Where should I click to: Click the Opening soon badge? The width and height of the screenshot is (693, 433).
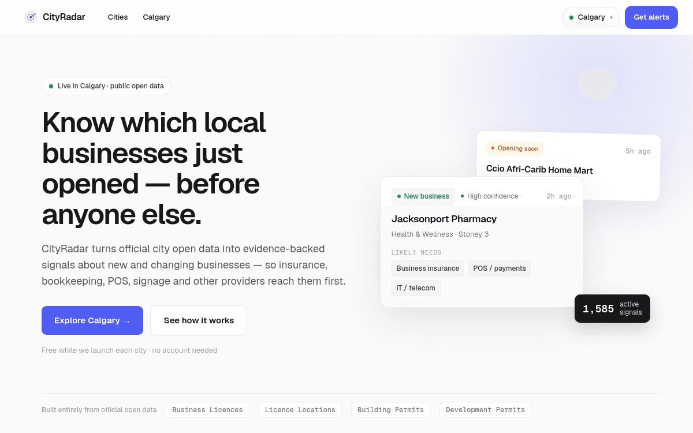point(515,148)
